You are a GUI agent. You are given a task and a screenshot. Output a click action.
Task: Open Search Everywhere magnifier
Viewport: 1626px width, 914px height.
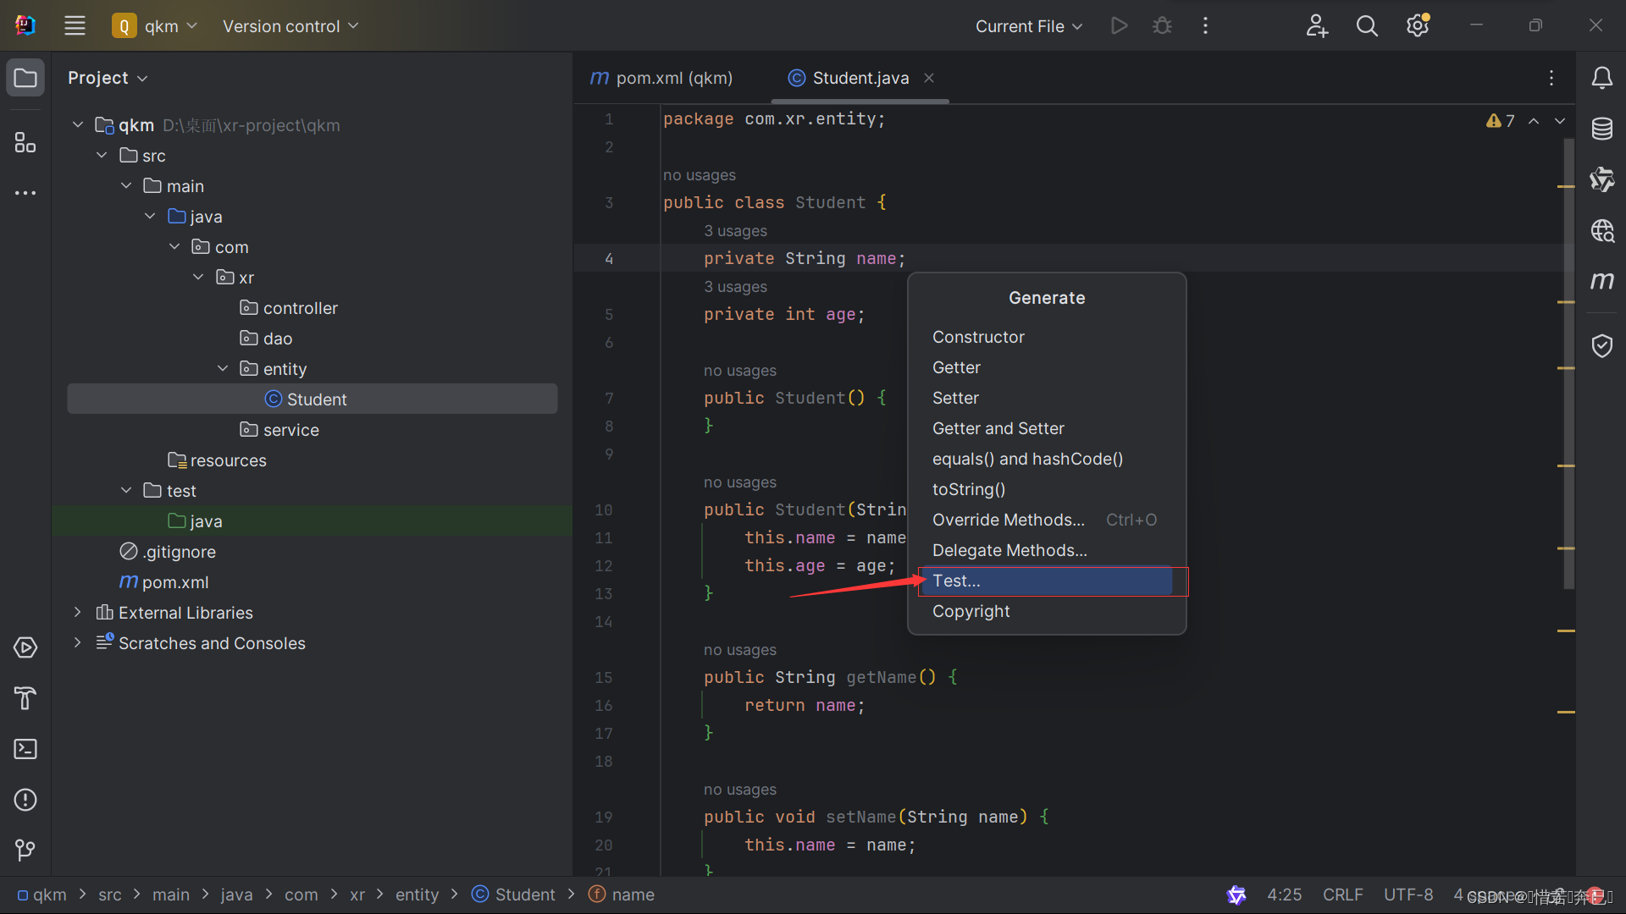tap(1367, 25)
